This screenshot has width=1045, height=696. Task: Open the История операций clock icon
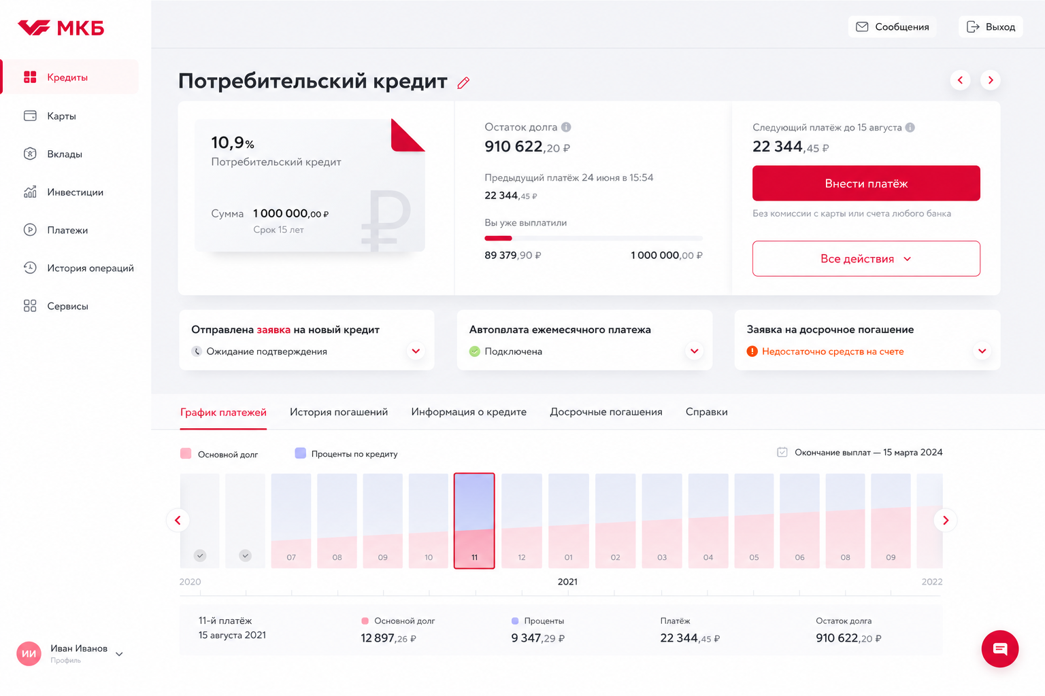click(30, 268)
